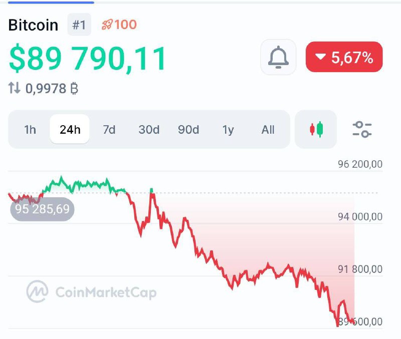The width and height of the screenshot is (401, 339).
Task: Open the chart settings sliders icon
Action: [x=361, y=130]
